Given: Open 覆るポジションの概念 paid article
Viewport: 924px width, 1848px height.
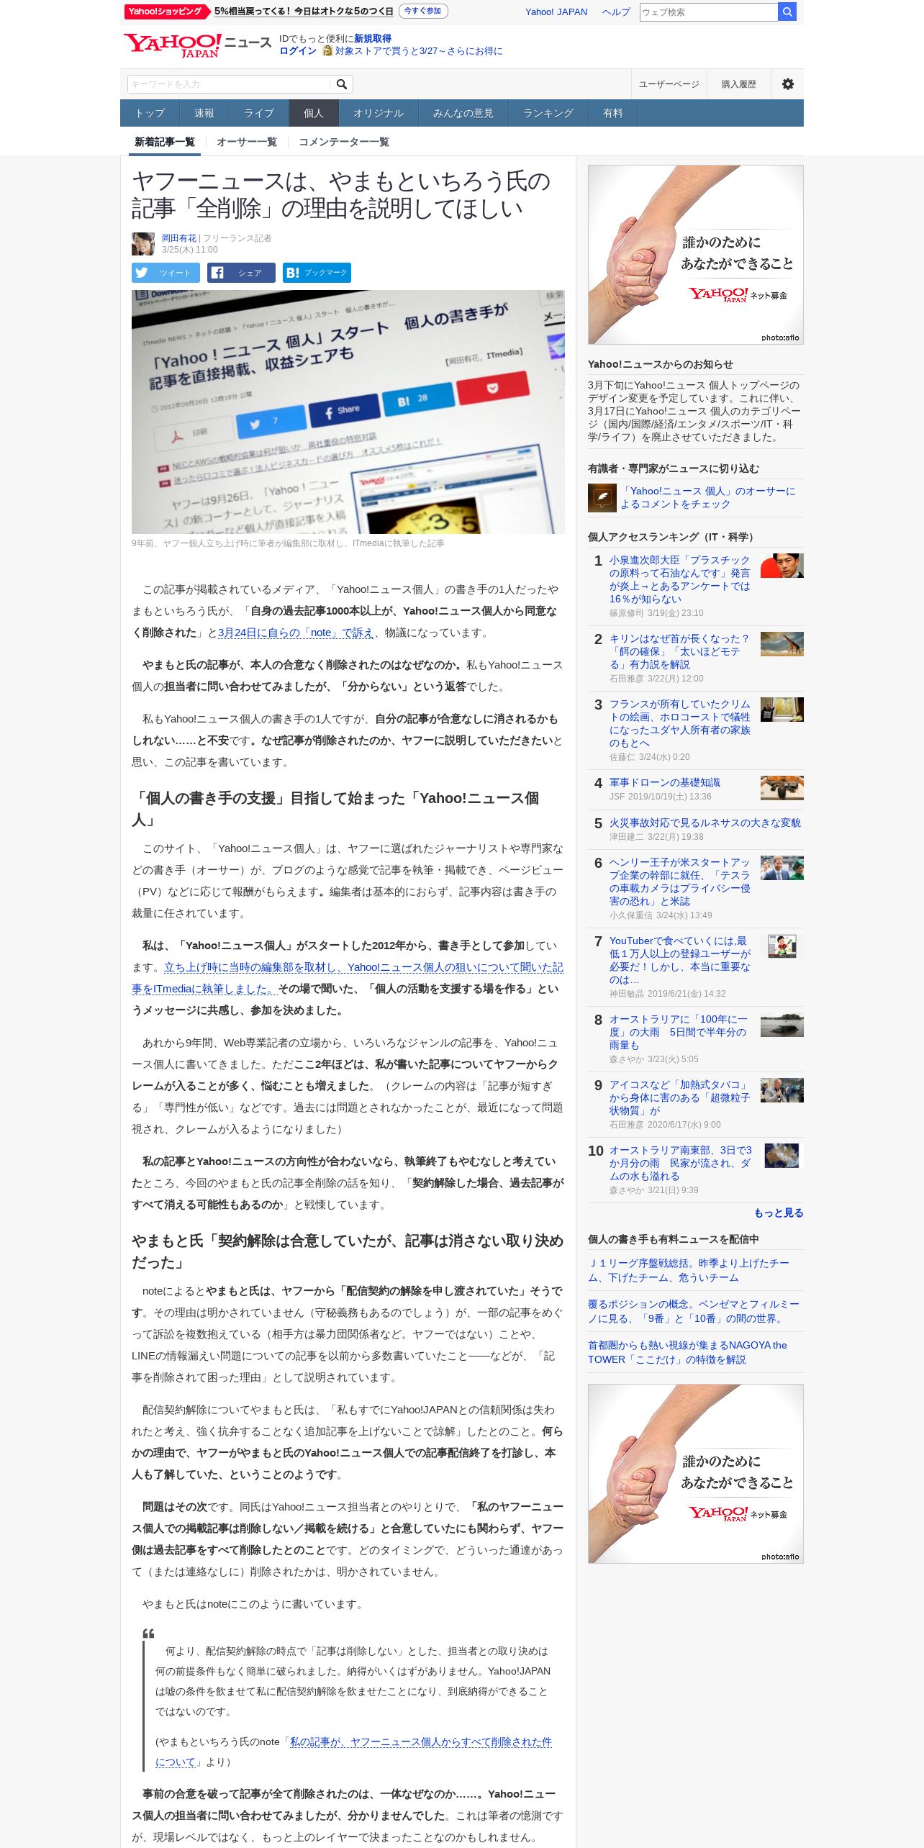Looking at the screenshot, I should point(694,1311).
